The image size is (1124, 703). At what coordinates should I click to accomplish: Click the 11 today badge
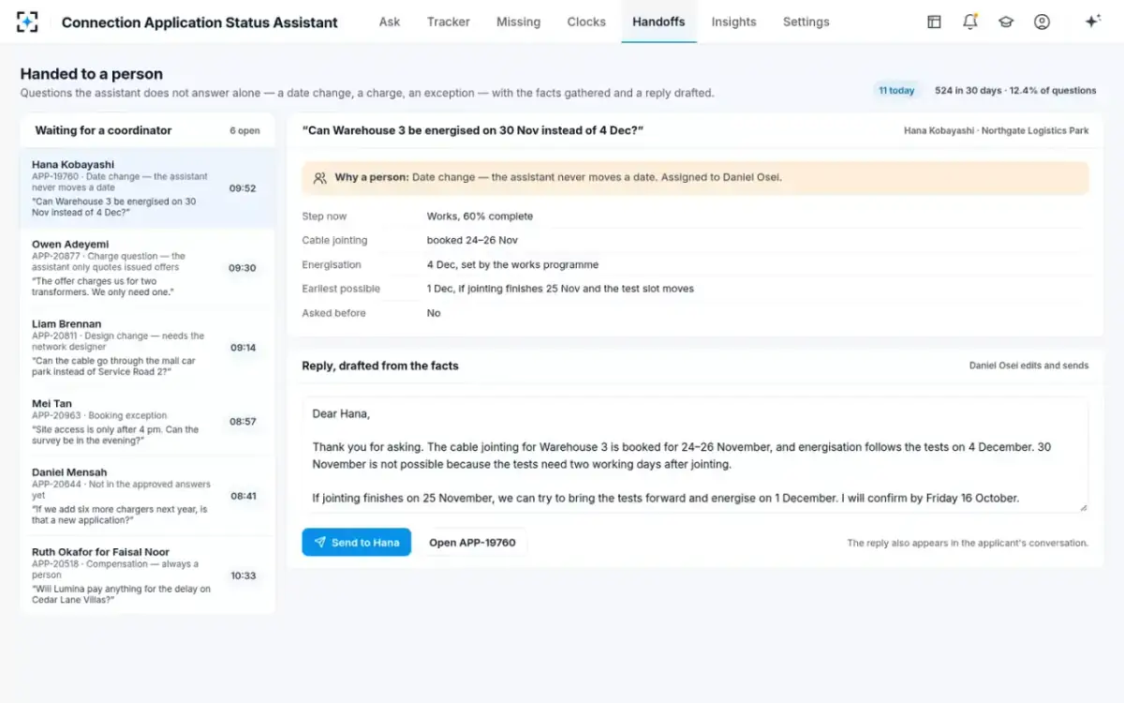click(896, 91)
